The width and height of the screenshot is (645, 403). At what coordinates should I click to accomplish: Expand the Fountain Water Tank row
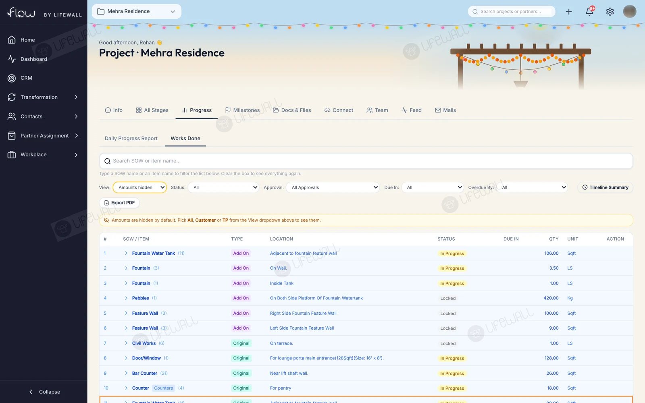pos(126,253)
